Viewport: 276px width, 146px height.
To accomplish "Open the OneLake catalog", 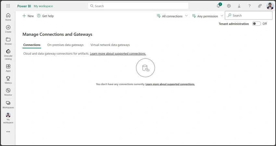I will [8, 55].
